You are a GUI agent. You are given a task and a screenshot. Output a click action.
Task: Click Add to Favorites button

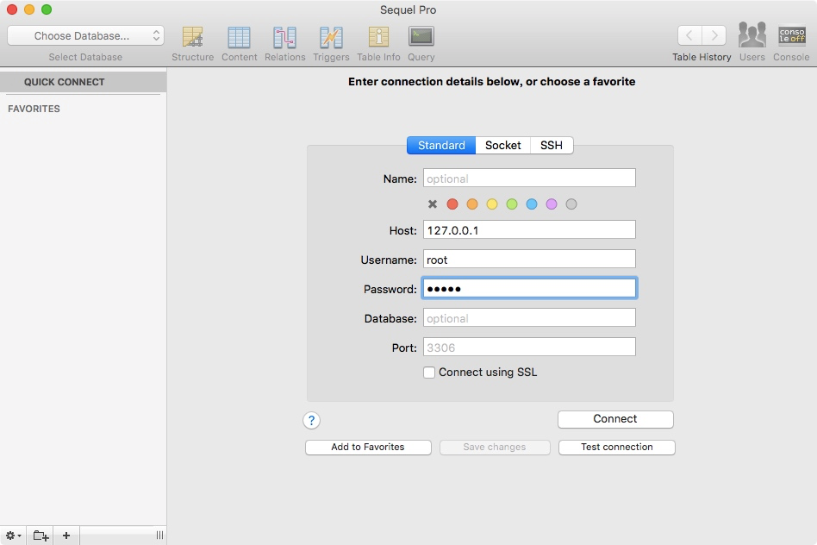[x=368, y=448]
